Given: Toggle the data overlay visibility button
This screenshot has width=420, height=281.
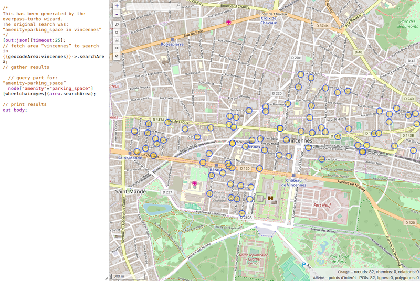Looking at the screenshot, I should coord(117,56).
